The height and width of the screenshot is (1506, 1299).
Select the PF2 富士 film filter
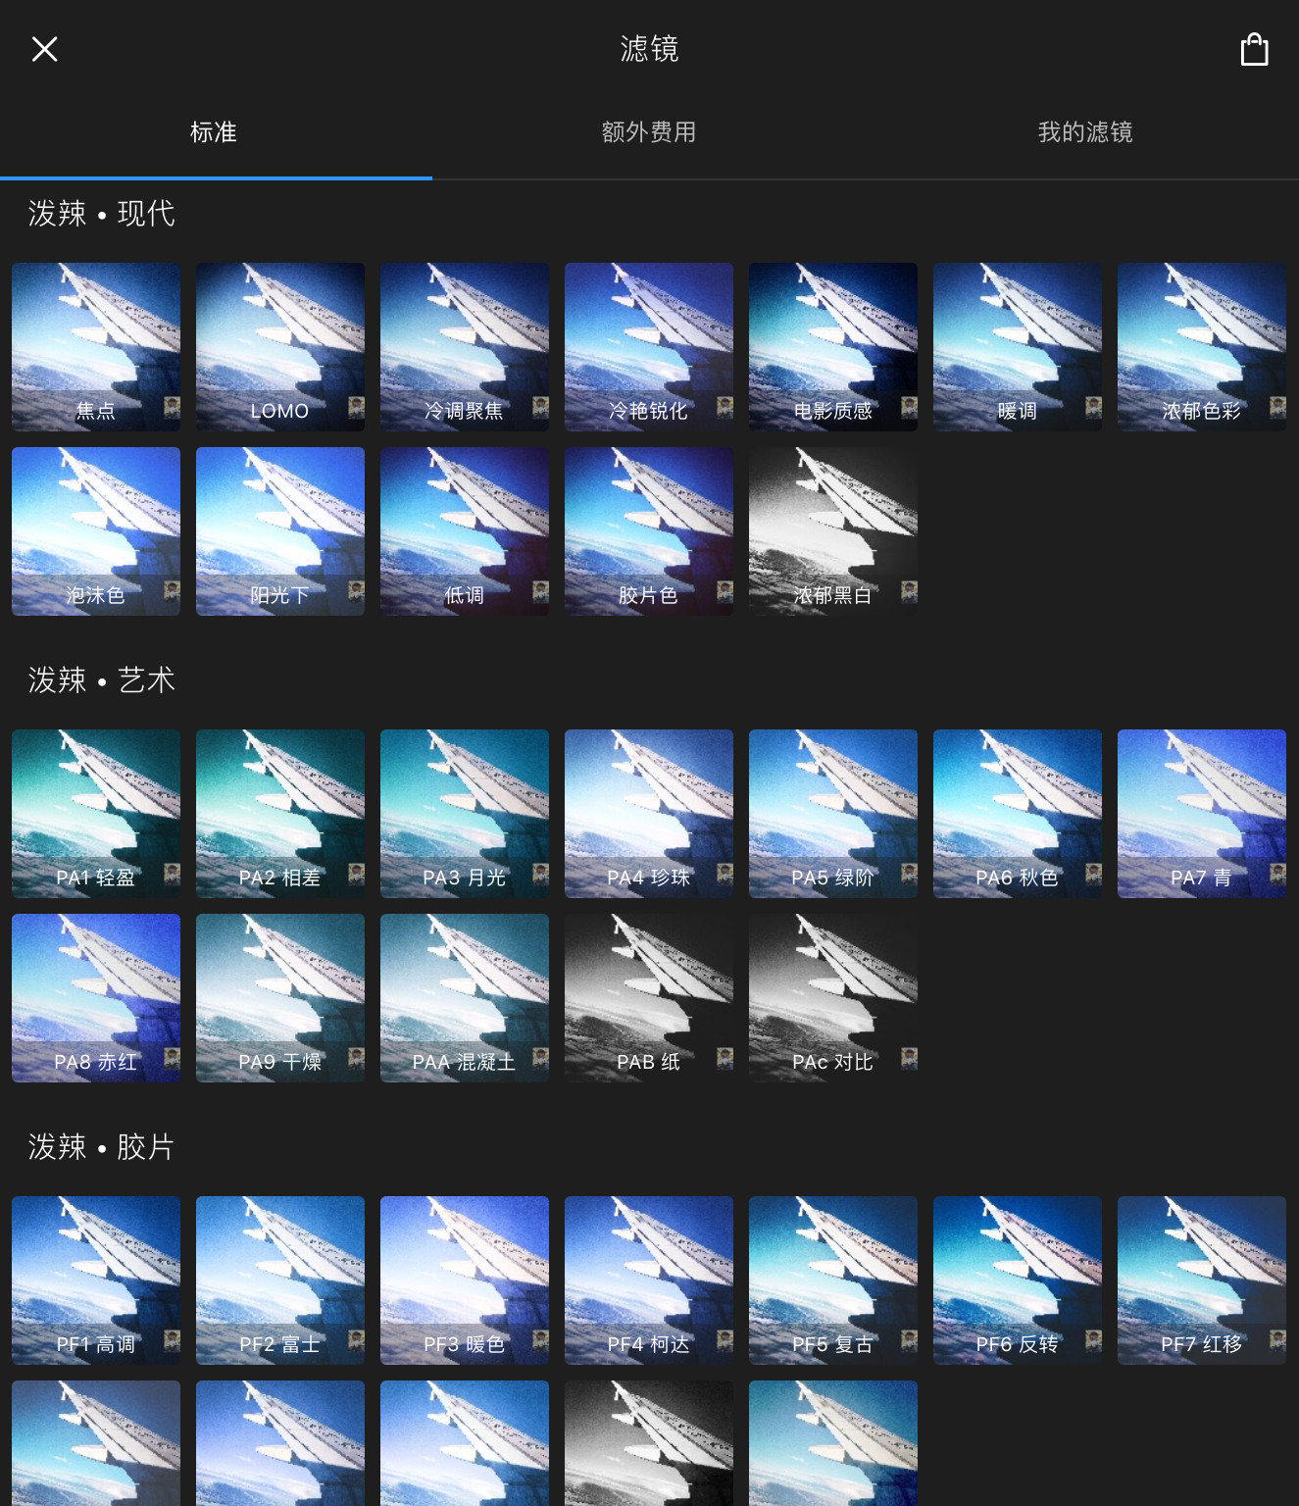pos(280,1280)
